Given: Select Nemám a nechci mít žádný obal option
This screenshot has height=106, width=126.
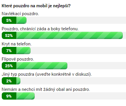Looking at the screenshot, I should pos(46,89).
